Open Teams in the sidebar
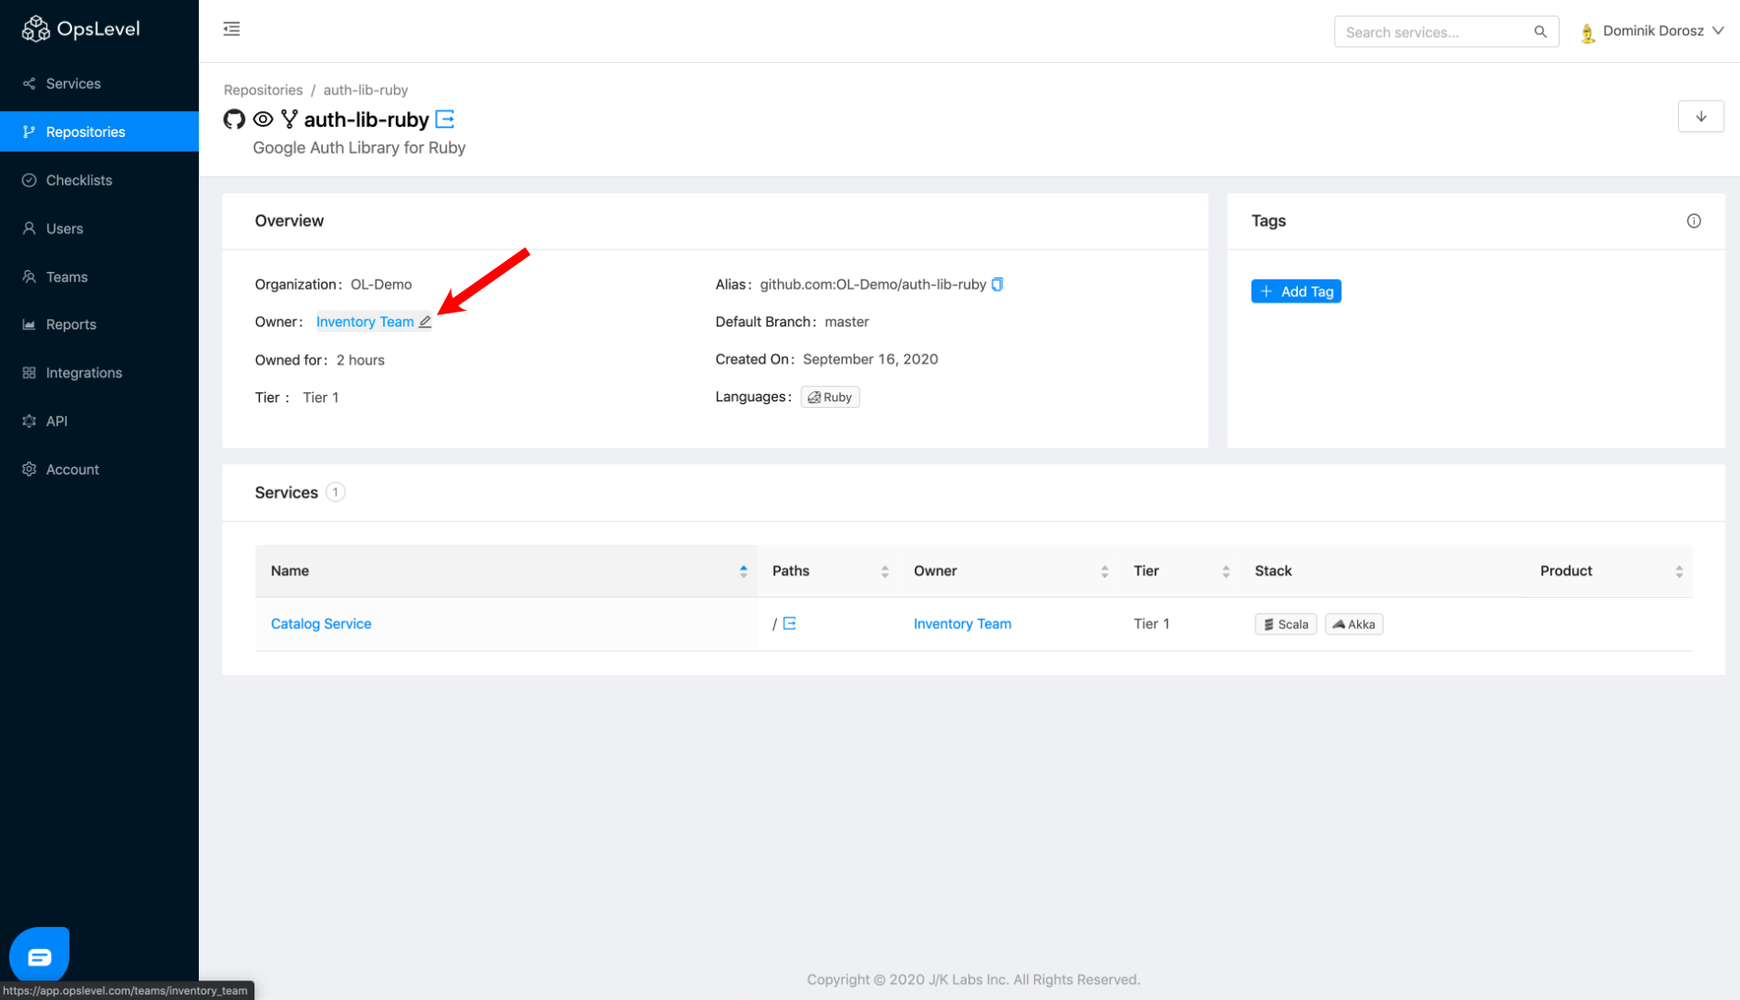This screenshot has height=1000, width=1740. tap(99, 277)
